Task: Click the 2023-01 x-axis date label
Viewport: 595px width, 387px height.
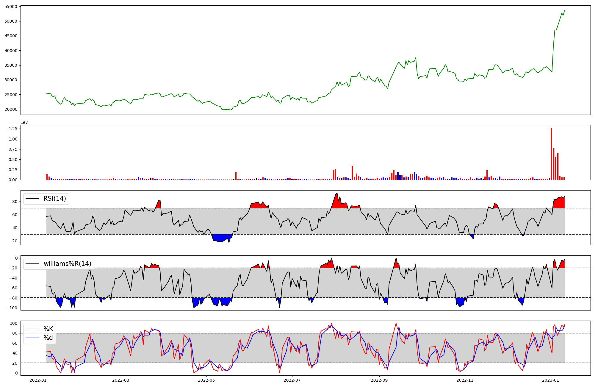Action: coord(551,380)
